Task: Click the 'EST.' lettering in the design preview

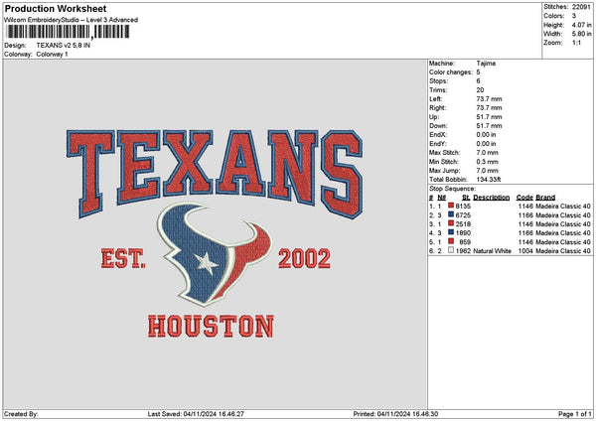Action: 123,259
